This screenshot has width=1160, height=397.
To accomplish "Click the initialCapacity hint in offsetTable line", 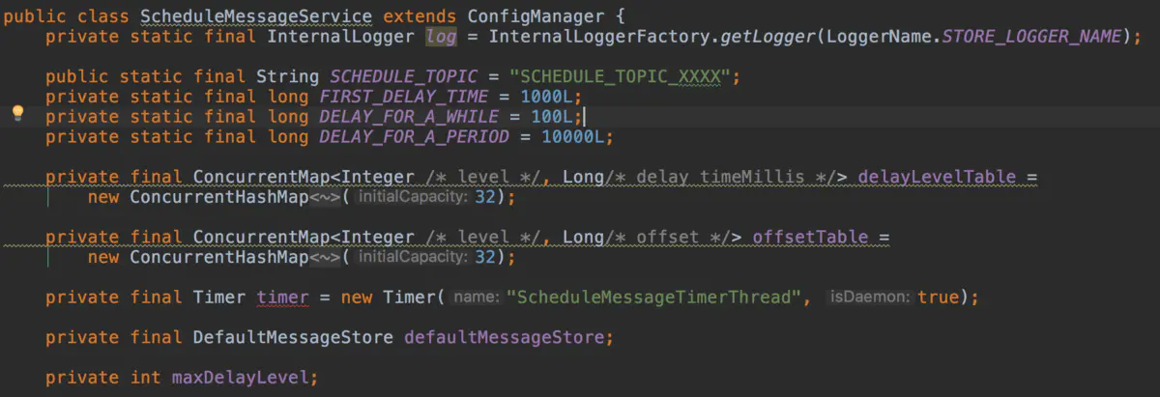I will click(415, 257).
